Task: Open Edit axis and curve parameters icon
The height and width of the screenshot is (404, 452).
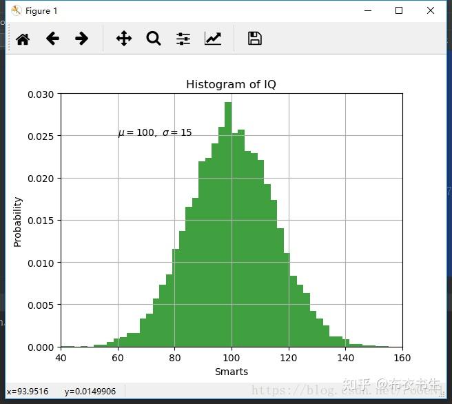Action: click(x=213, y=39)
